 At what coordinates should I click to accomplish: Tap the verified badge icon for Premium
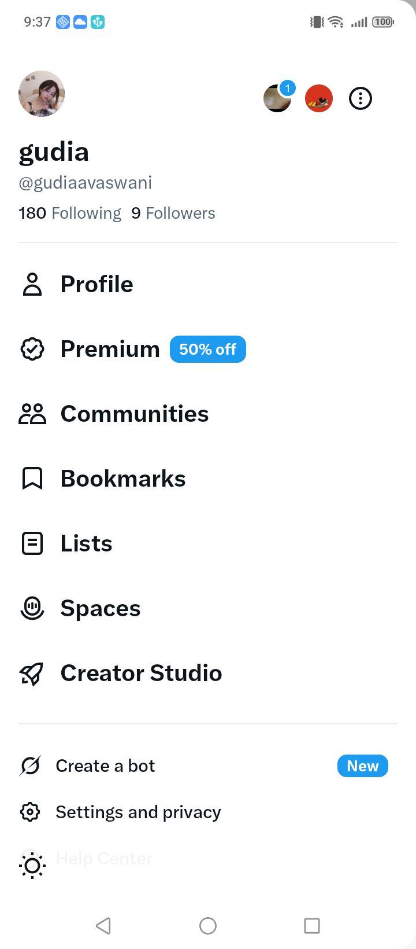tap(32, 349)
